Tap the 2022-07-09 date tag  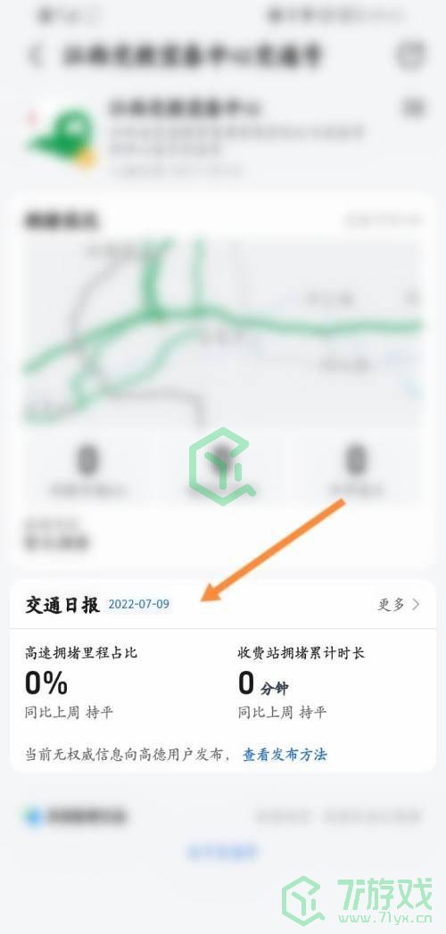[x=139, y=604]
